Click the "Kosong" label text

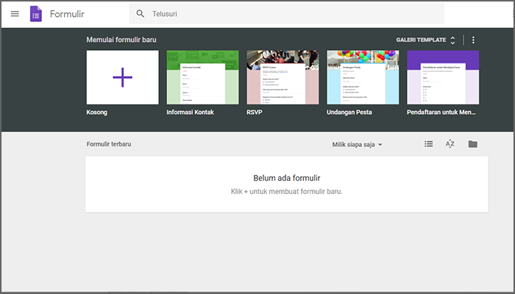click(x=99, y=113)
